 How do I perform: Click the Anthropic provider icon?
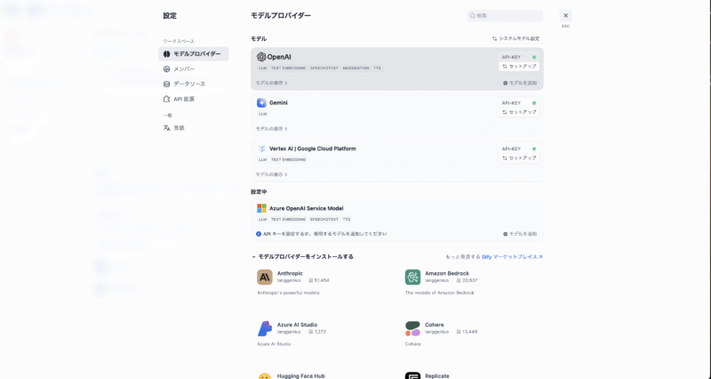tap(265, 277)
